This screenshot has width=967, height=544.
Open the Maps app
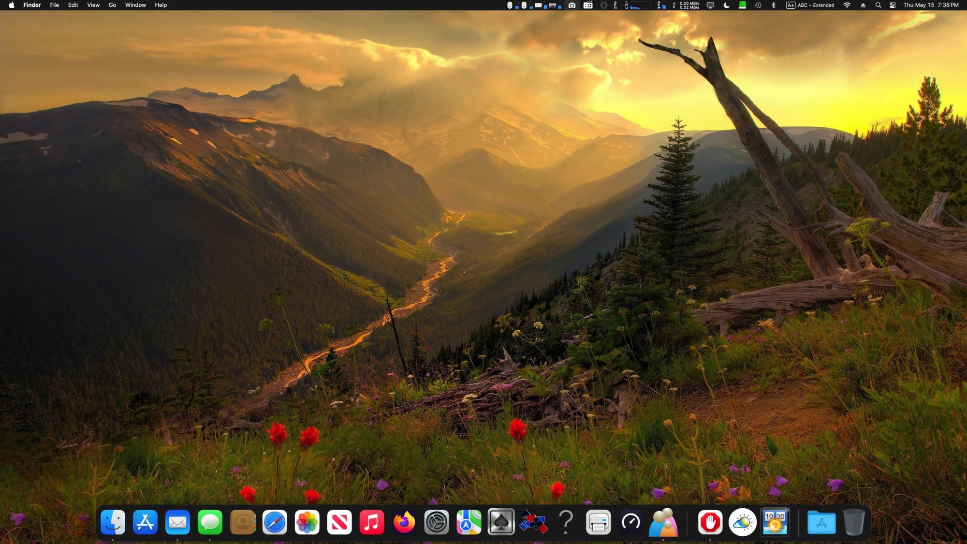tap(469, 522)
